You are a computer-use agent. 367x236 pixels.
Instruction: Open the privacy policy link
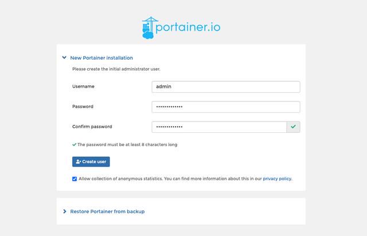278,179
